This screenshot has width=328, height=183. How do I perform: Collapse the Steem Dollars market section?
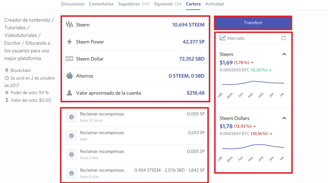284,118
